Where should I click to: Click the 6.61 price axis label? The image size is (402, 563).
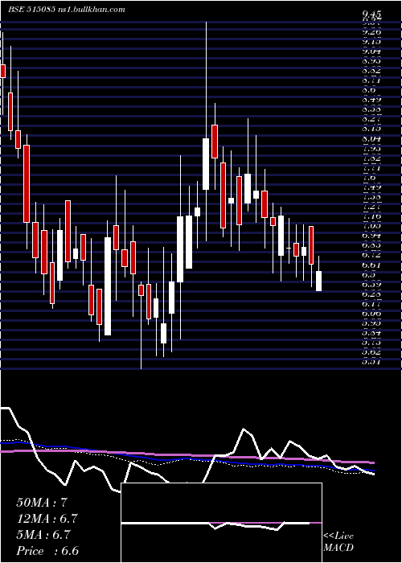point(372,265)
